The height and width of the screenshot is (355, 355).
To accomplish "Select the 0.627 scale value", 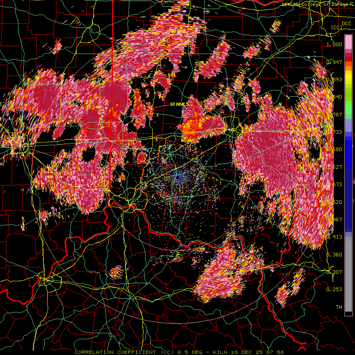I will (334, 167).
